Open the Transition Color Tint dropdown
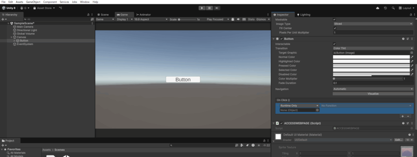The height and width of the screenshot is (157, 417). coord(373,48)
